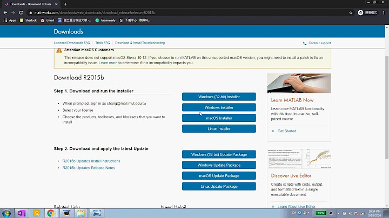Open the volume speaker tray icon
The width and height of the screenshot is (389, 218).
pyautogui.click(x=350, y=213)
